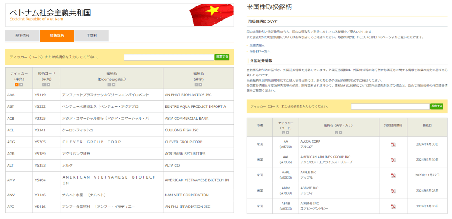Follow the 海外ETF一覧へ link
Screen dimensions: 452x219
click(x=260, y=52)
